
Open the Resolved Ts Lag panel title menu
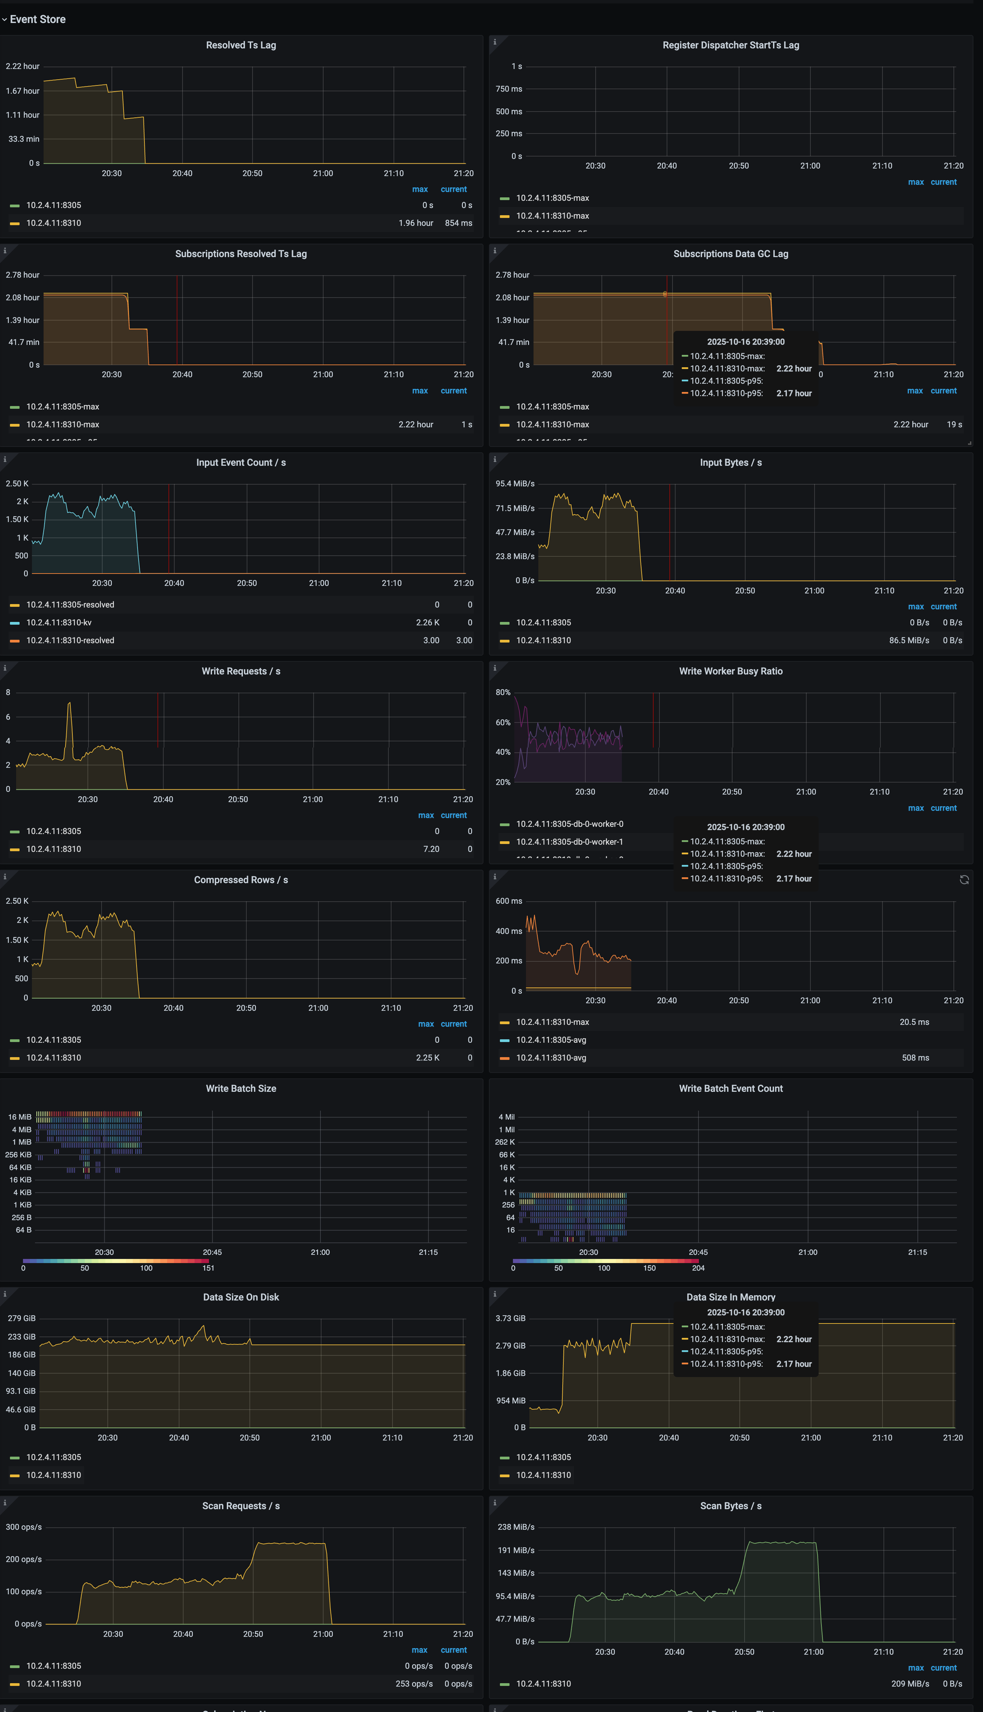(x=241, y=45)
